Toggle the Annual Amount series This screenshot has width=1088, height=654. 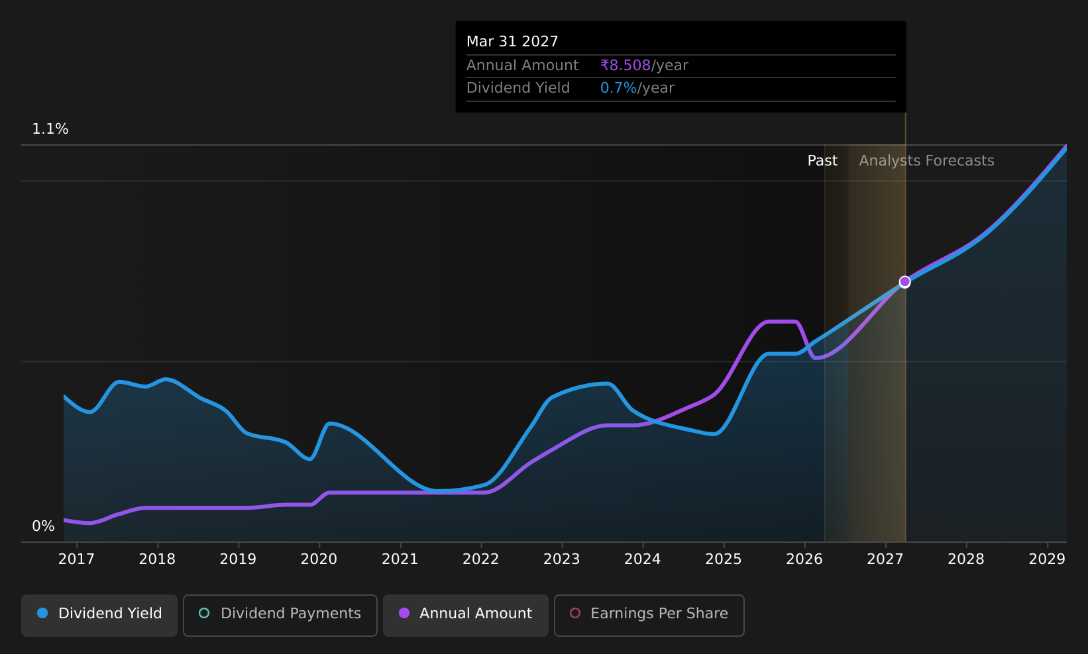point(466,615)
